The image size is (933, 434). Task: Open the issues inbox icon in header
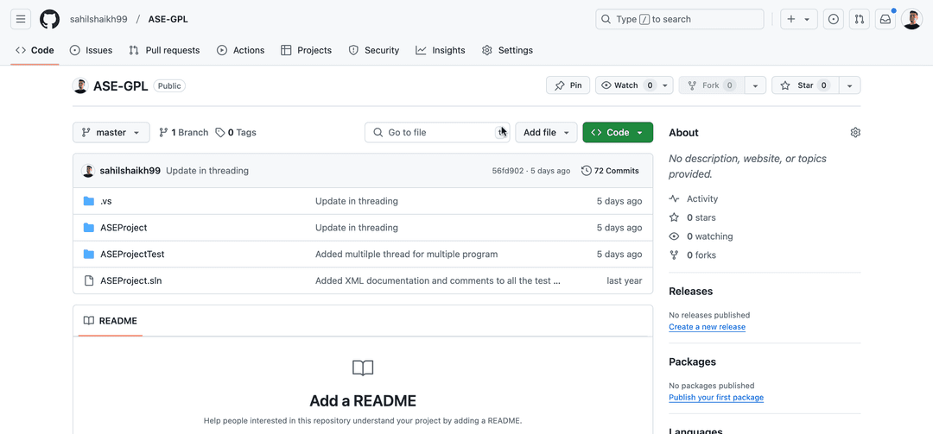click(x=834, y=19)
